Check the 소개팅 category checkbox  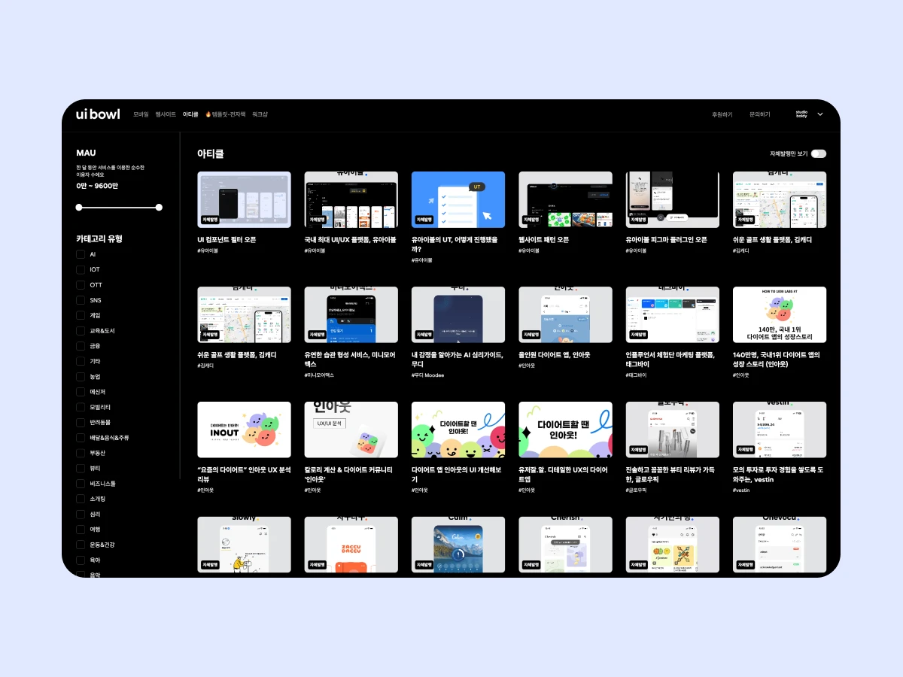[x=81, y=499]
